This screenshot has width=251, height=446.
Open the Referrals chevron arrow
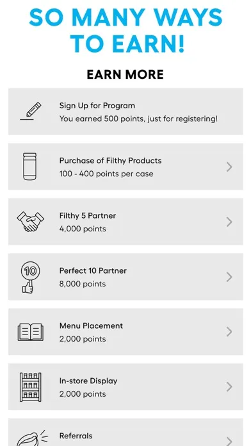pos(229,441)
